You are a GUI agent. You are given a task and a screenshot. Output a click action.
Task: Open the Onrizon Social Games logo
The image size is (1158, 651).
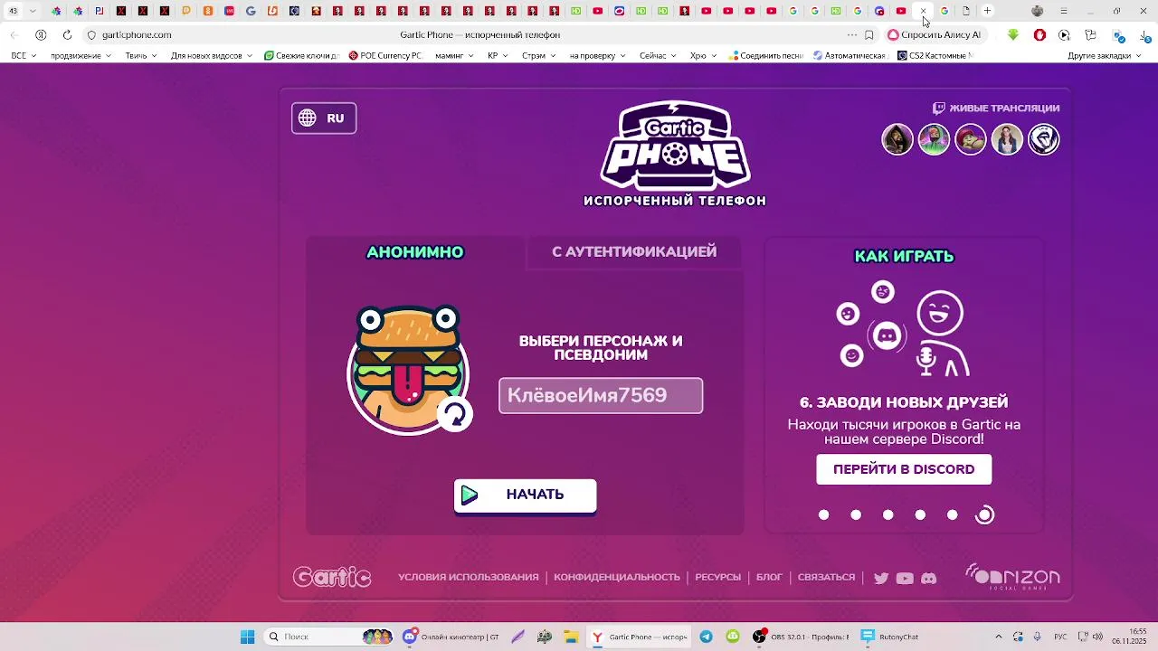tap(1012, 577)
